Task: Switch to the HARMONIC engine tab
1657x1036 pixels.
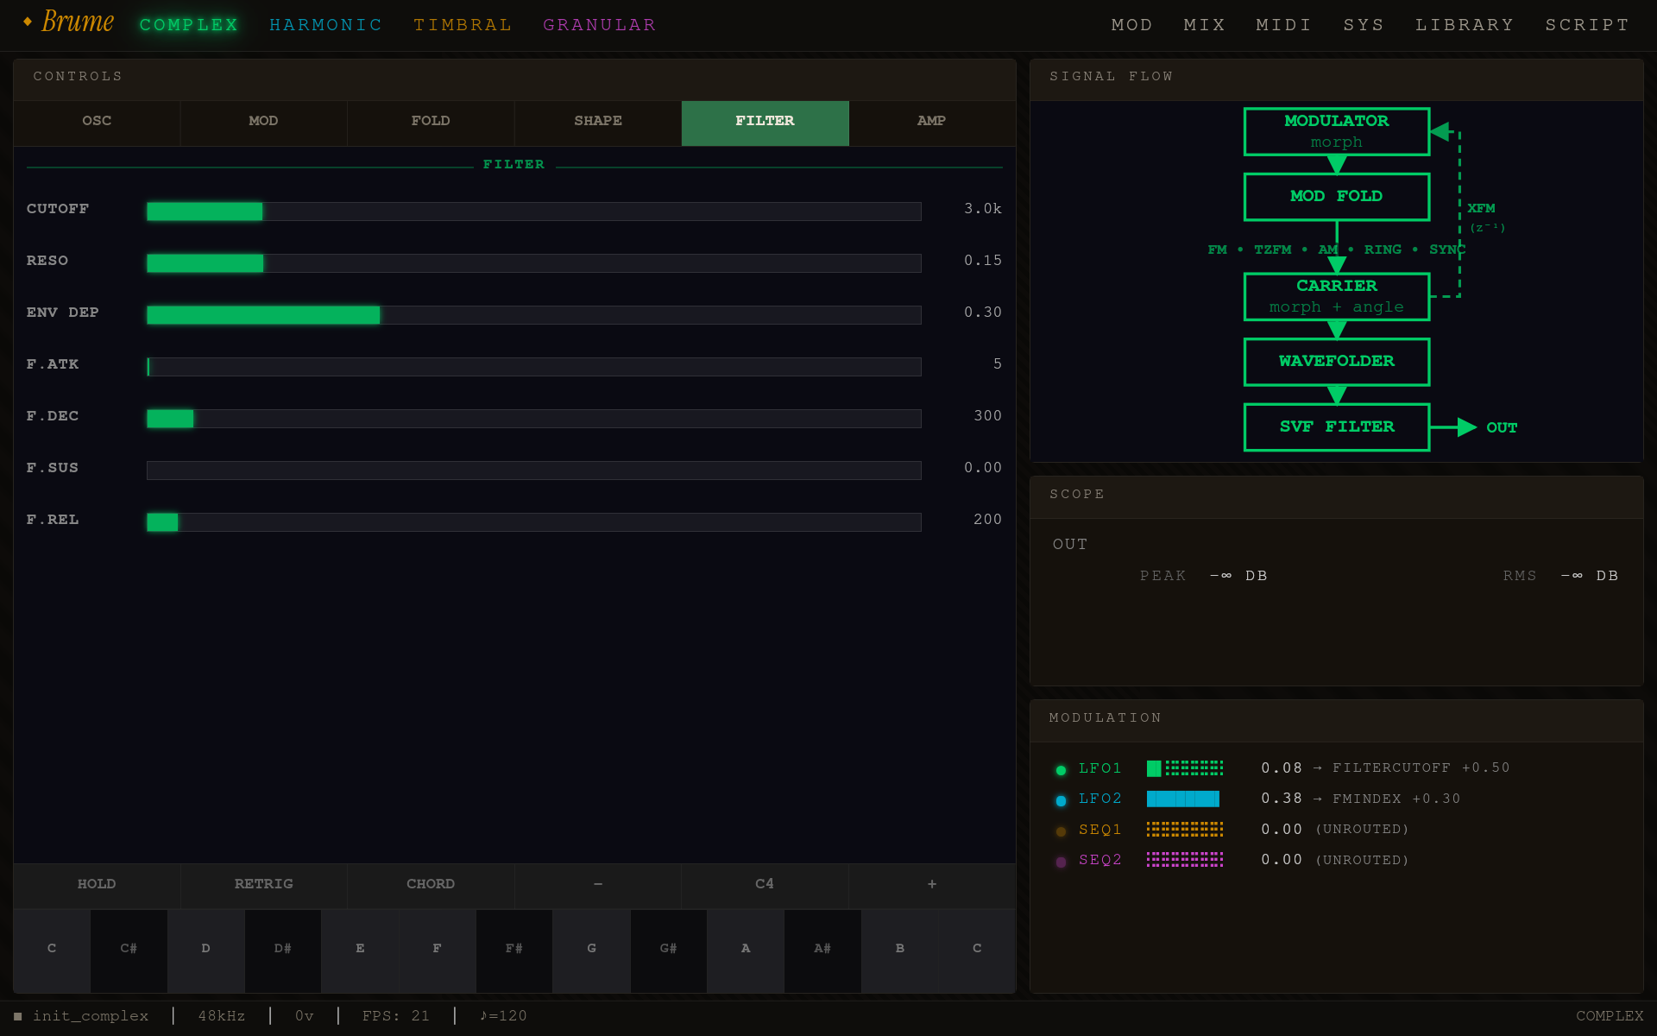Action: coord(326,24)
